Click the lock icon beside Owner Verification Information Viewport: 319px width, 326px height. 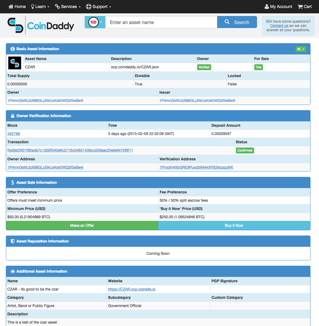(13, 116)
